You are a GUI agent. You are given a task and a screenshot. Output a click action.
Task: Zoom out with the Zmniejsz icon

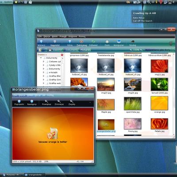[59, 101]
